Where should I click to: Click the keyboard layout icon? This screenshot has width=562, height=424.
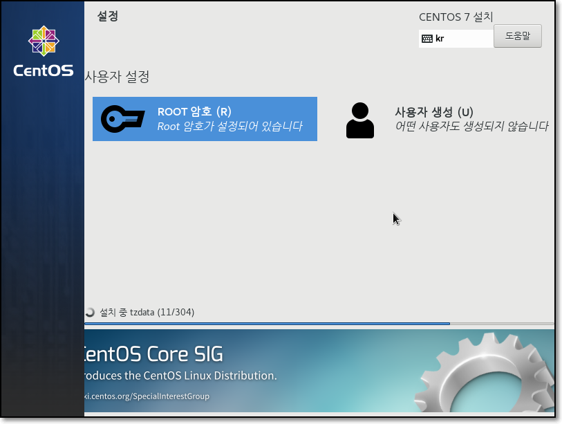coord(427,39)
